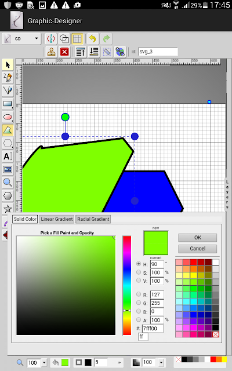The image size is (232, 371).
Task: Select the V value radio button
Action: point(139,281)
